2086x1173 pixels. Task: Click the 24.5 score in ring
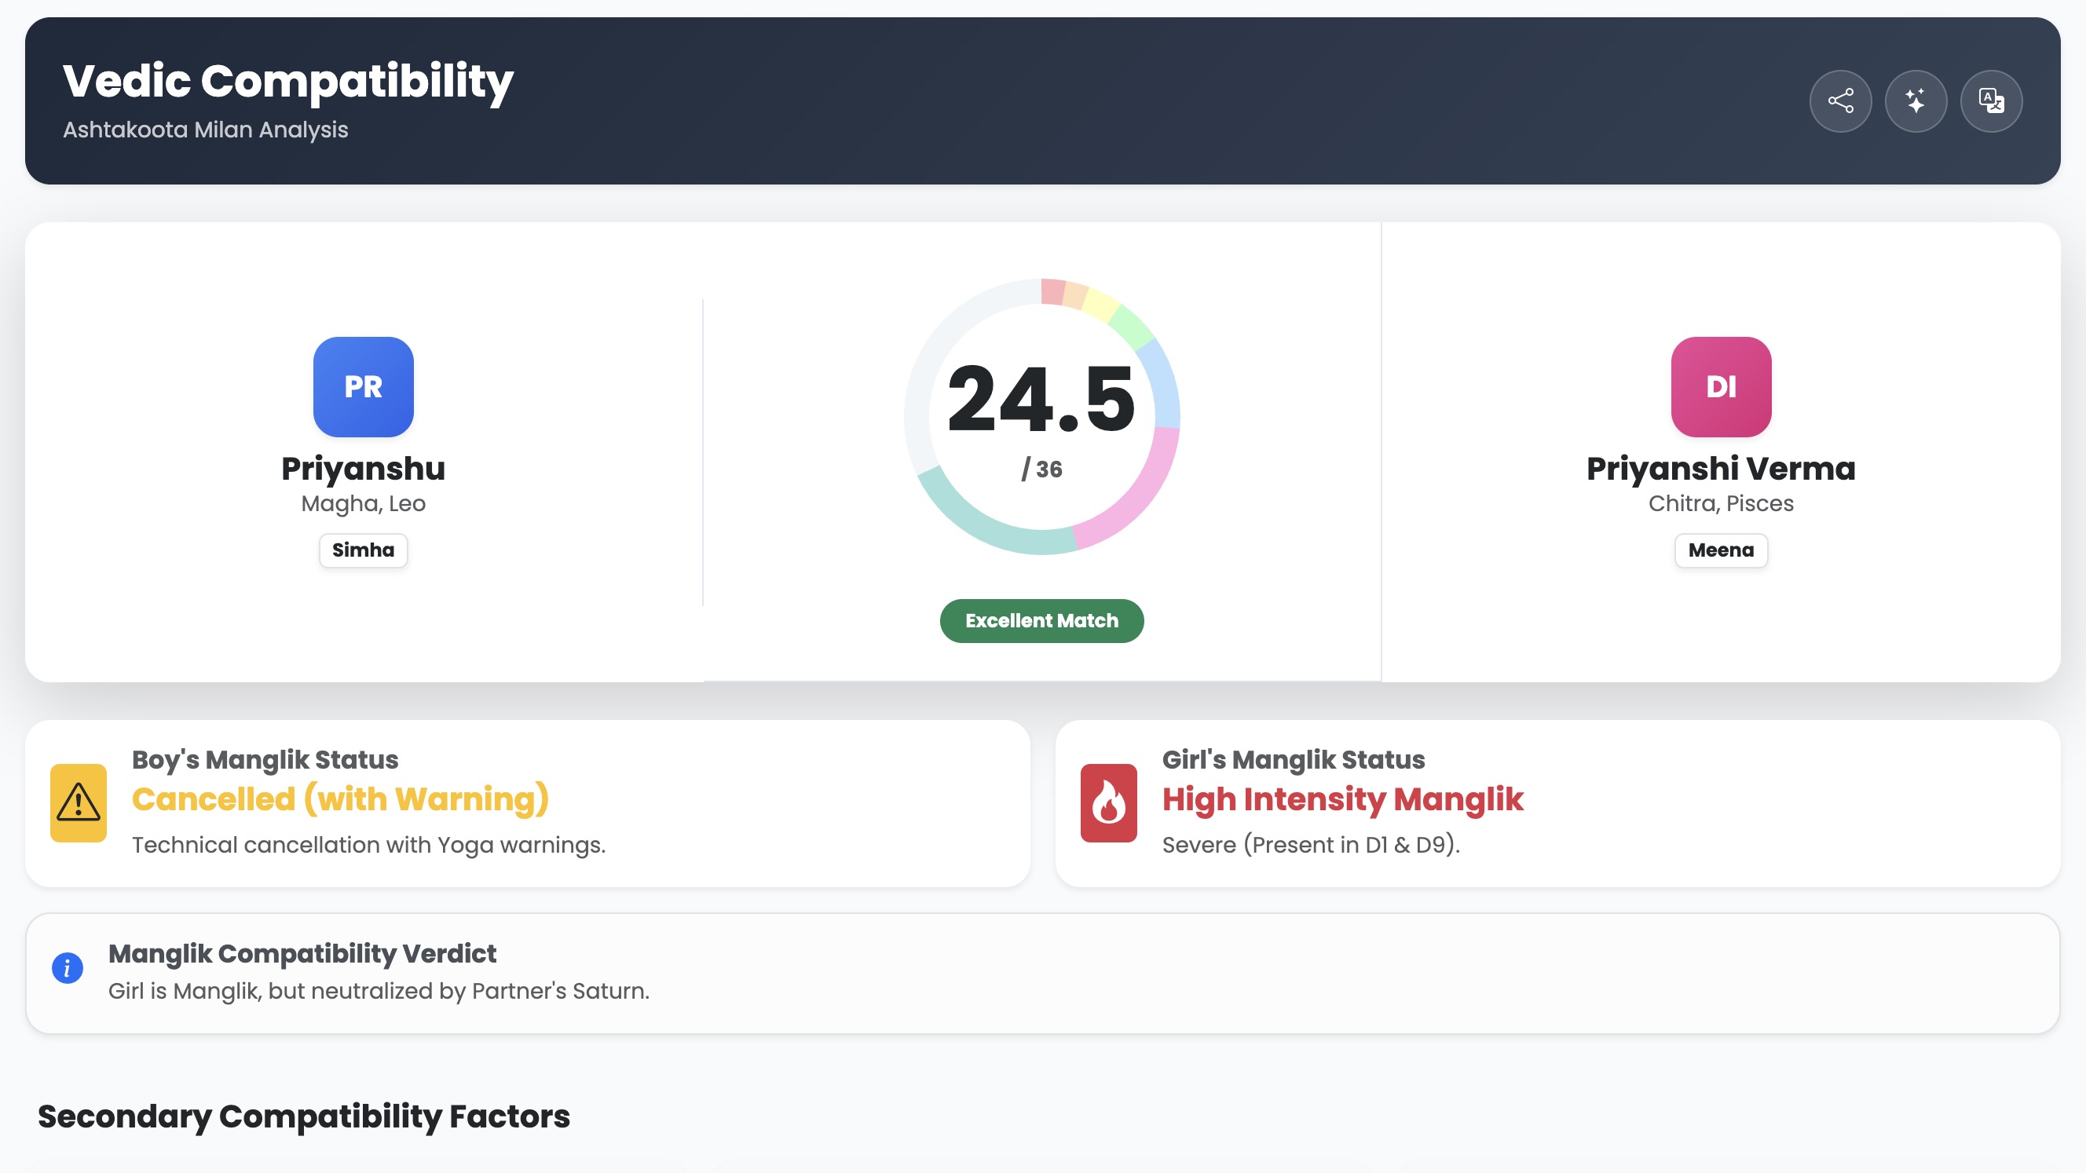click(1041, 398)
